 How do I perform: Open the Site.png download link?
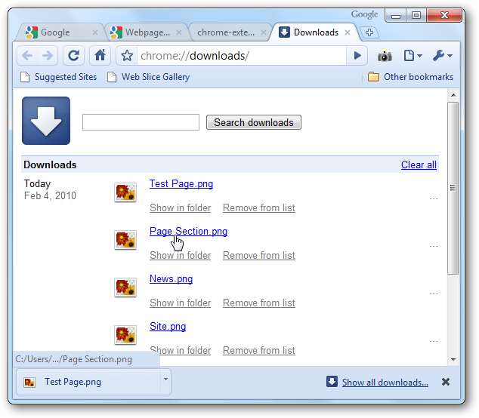click(x=168, y=327)
